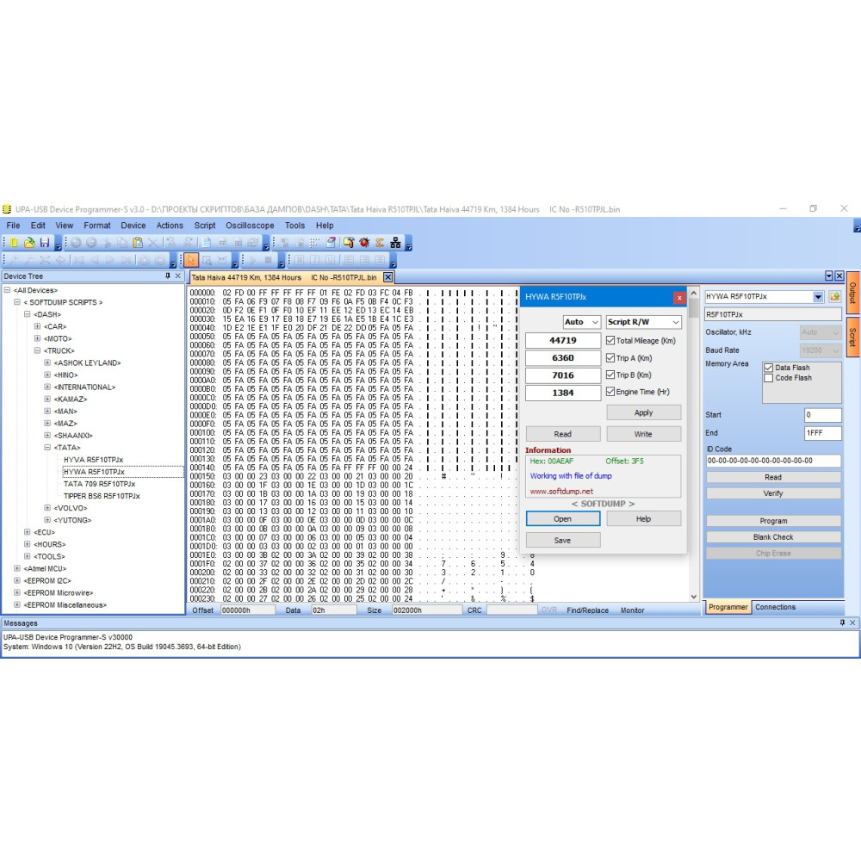This screenshot has width=861, height=861.
Task: Click the eraser icon in the toolbar
Action: pyautogui.click(x=331, y=242)
